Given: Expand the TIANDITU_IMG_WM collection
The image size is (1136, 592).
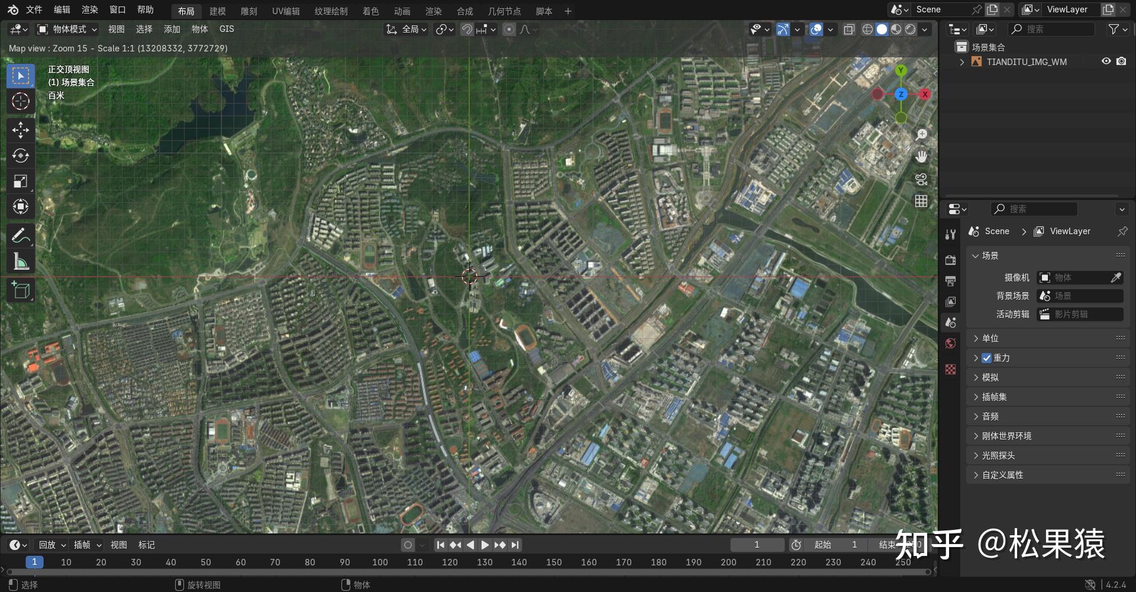Looking at the screenshot, I should click(x=961, y=62).
